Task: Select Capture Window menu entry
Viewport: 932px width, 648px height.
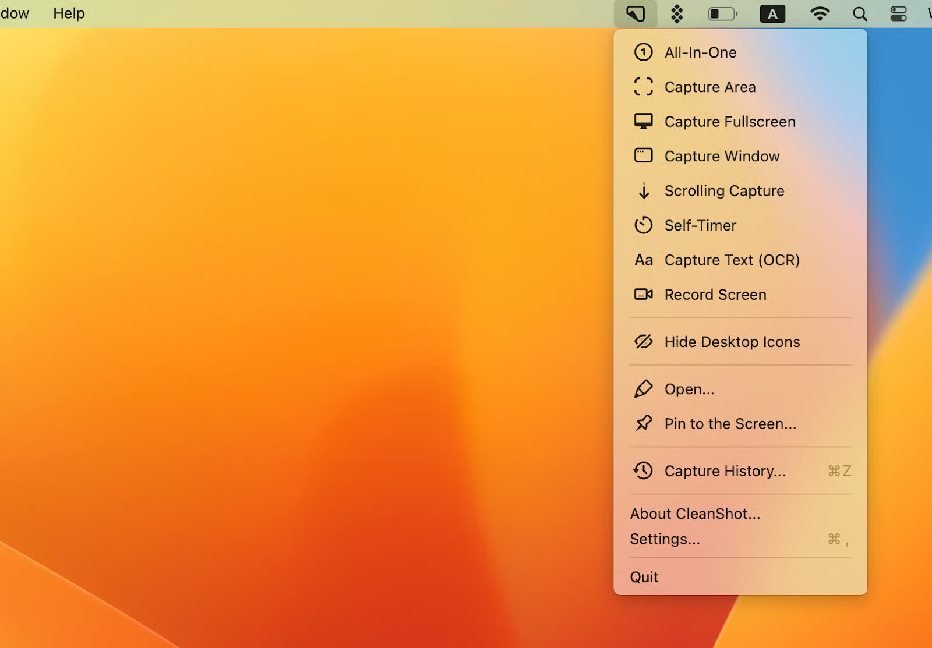Action: tap(722, 156)
